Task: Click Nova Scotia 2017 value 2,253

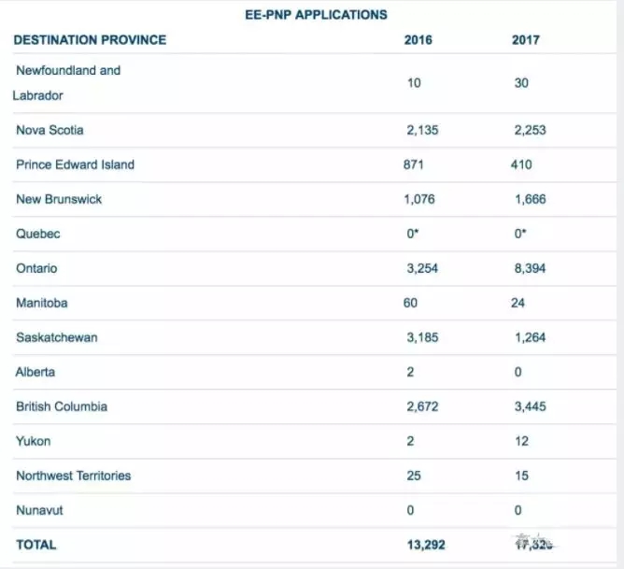Action: (530, 130)
